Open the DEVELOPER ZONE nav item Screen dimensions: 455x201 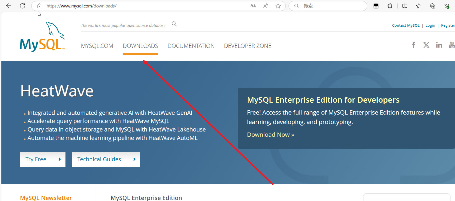247,46
